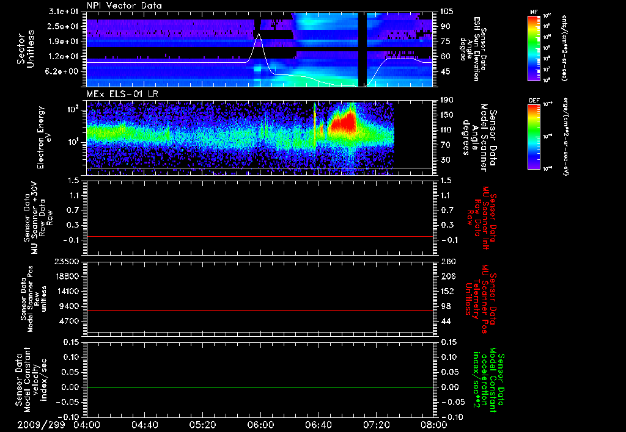The width and height of the screenshot is (626, 432).
Task: Click the 2.5e+01 sector tick value
Action: point(64,26)
